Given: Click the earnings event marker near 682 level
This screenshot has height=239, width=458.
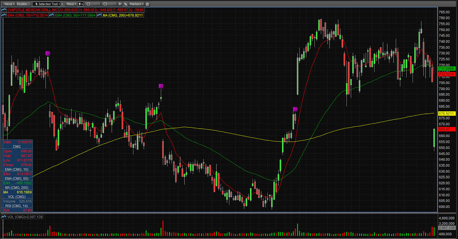Looking at the screenshot, I should [x=296, y=109].
